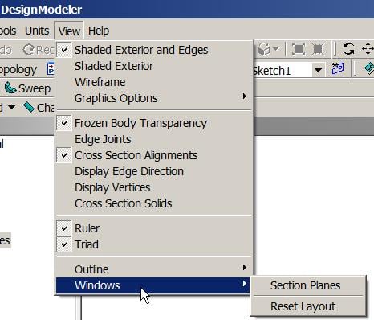Expand the Graphics Options submenu
The width and height of the screenshot is (374, 320).
click(154, 98)
